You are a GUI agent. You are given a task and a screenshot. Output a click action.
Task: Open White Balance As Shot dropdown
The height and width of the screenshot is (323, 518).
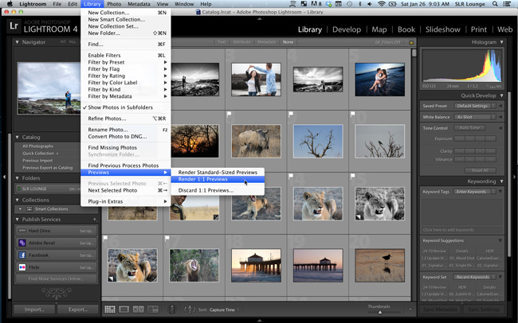[x=475, y=117]
